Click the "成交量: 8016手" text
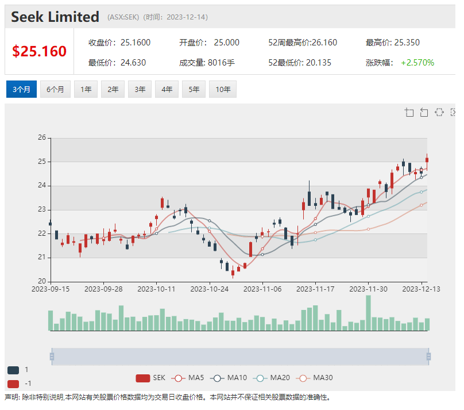This screenshot has height=410, width=464. point(207,63)
